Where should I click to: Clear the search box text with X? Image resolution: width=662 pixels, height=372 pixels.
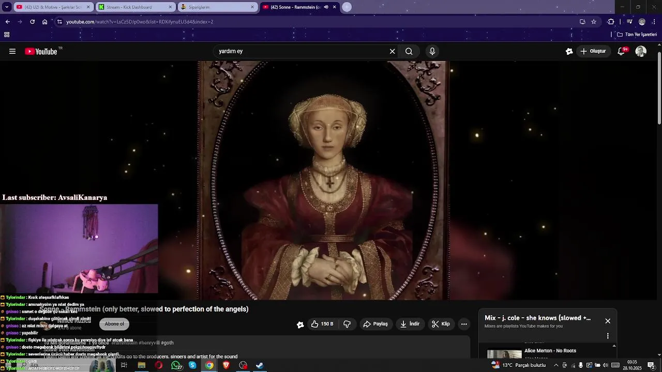(392, 51)
